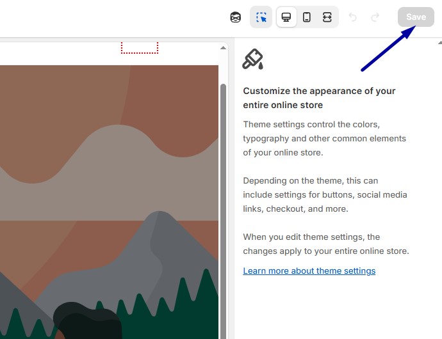This screenshot has height=339, width=442.
Task: Click the preview vertical scrollbar thumb
Action: point(224,211)
